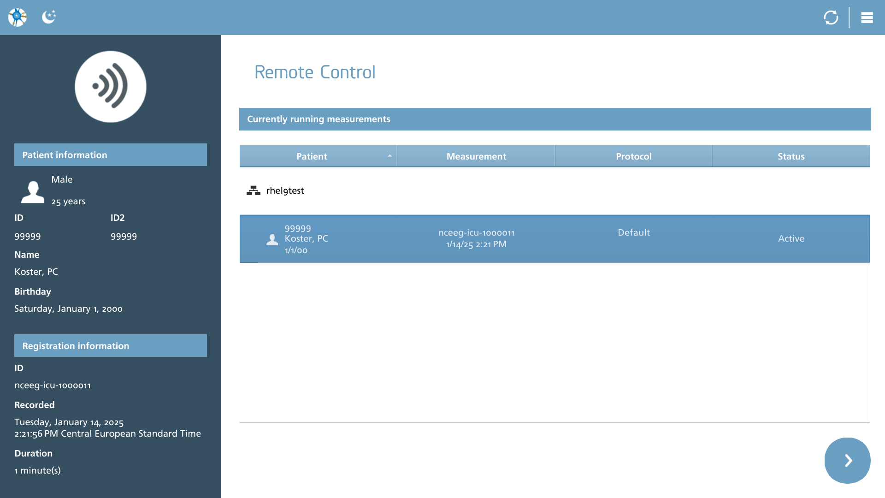Click the 25 years age text
885x498 pixels.
(68, 202)
